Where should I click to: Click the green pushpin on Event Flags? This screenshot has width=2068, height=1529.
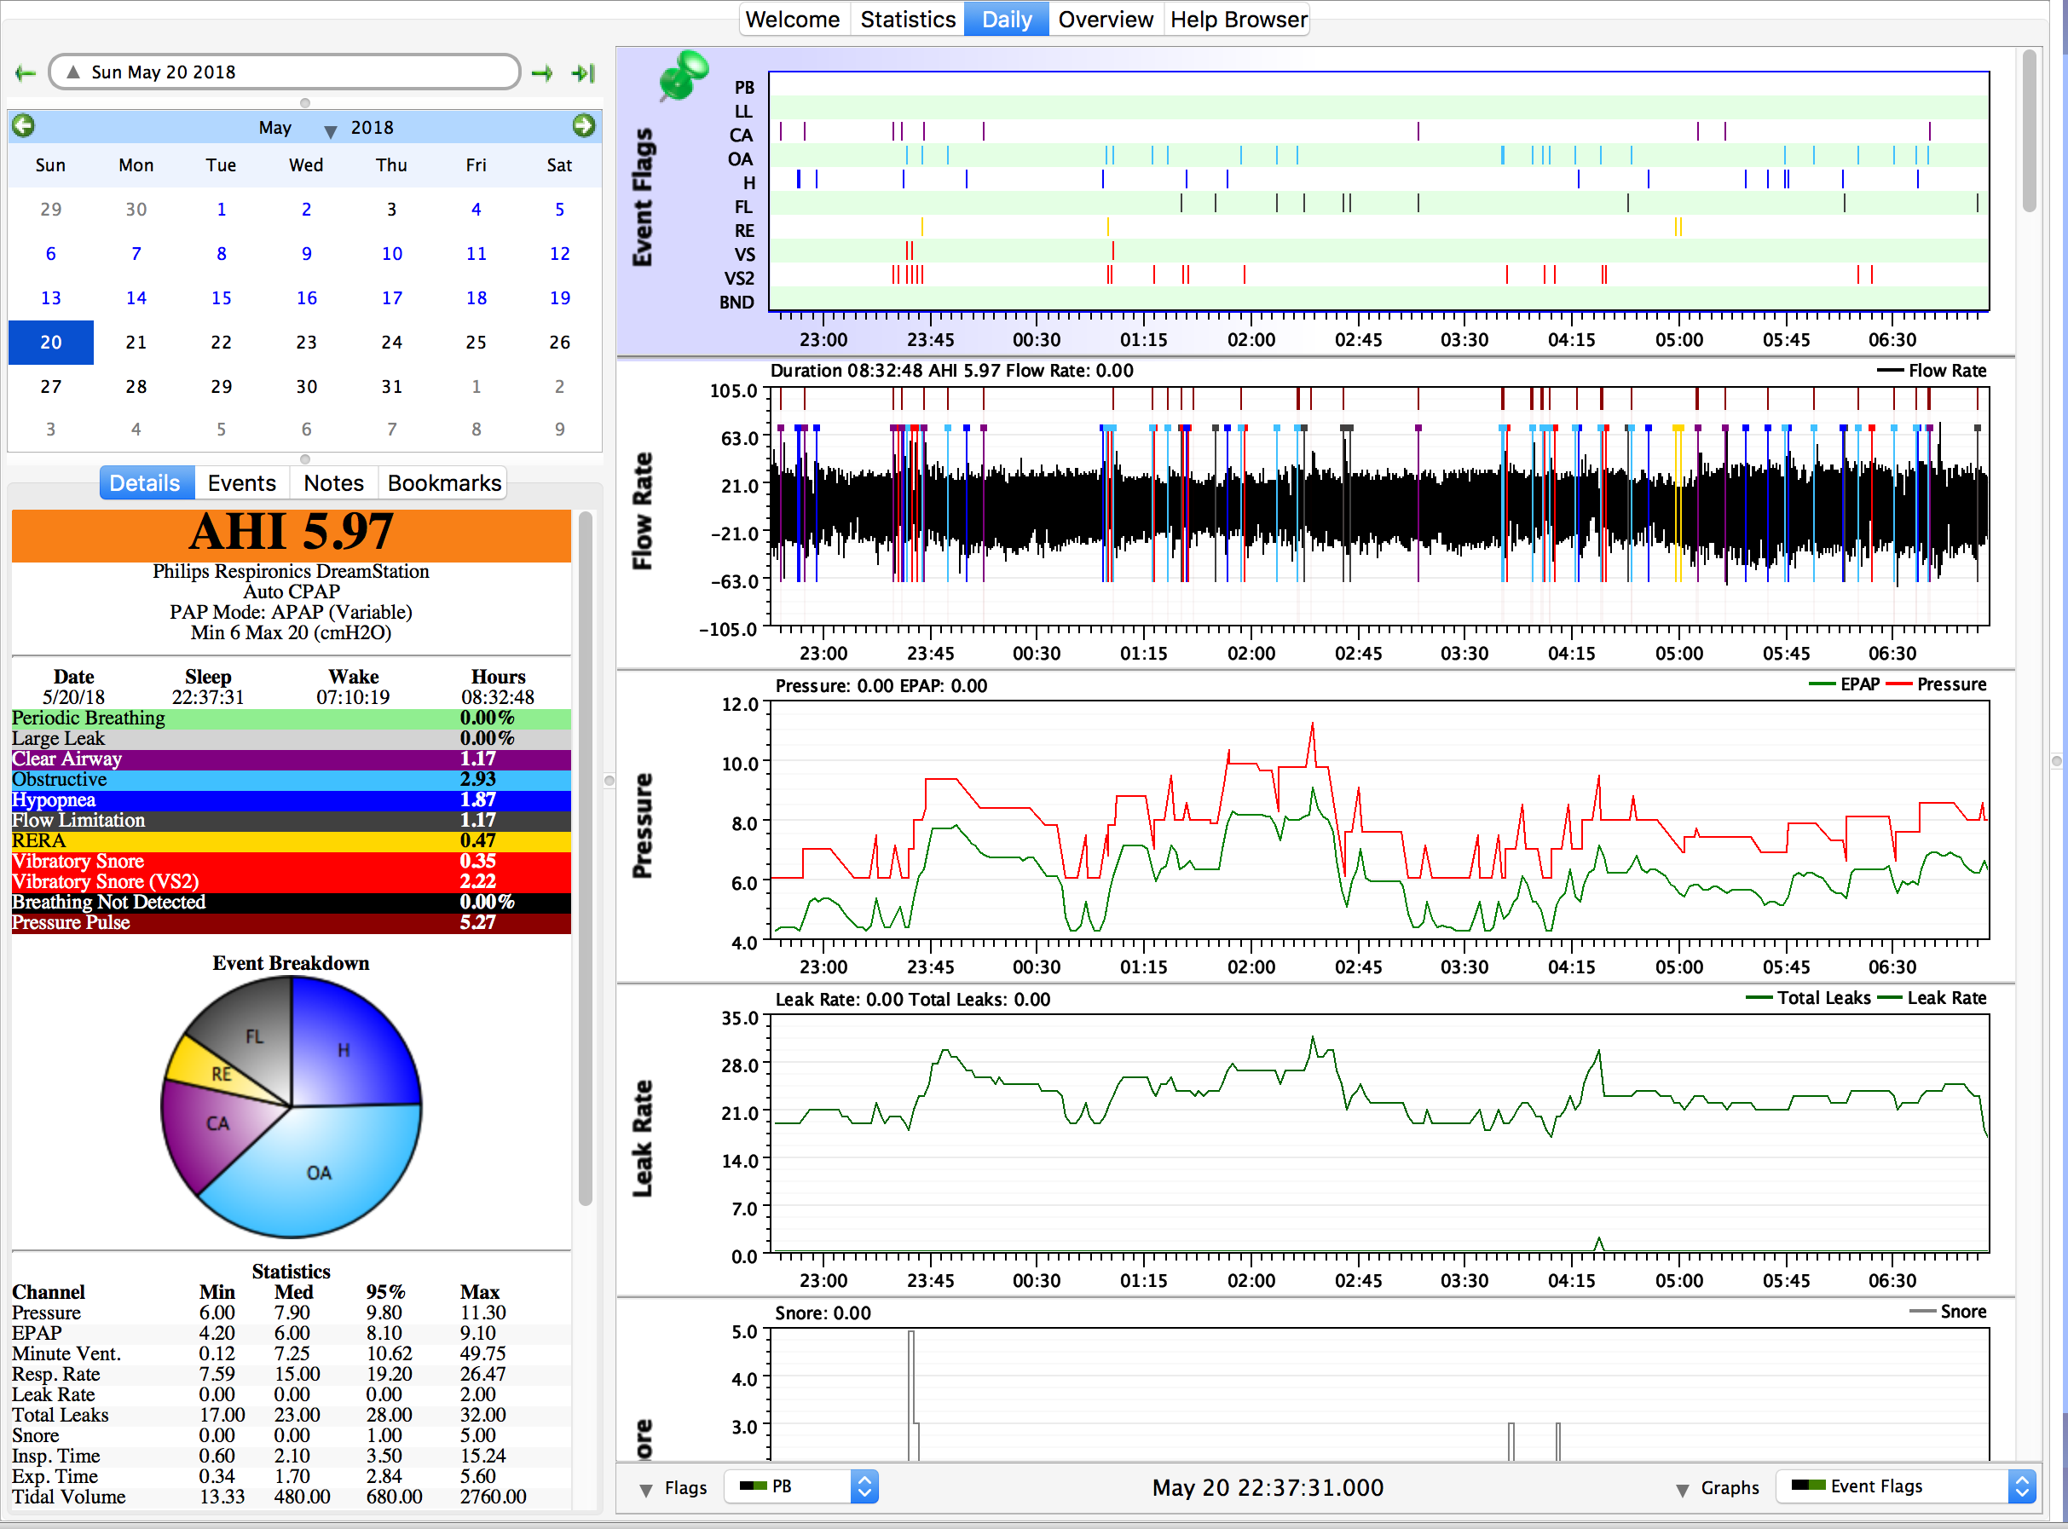coord(683,75)
